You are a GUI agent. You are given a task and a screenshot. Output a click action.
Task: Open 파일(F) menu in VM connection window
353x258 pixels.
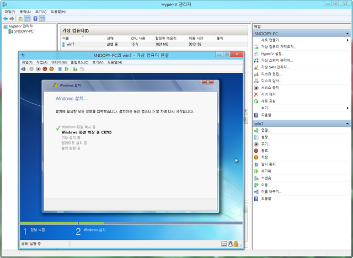pos(27,62)
